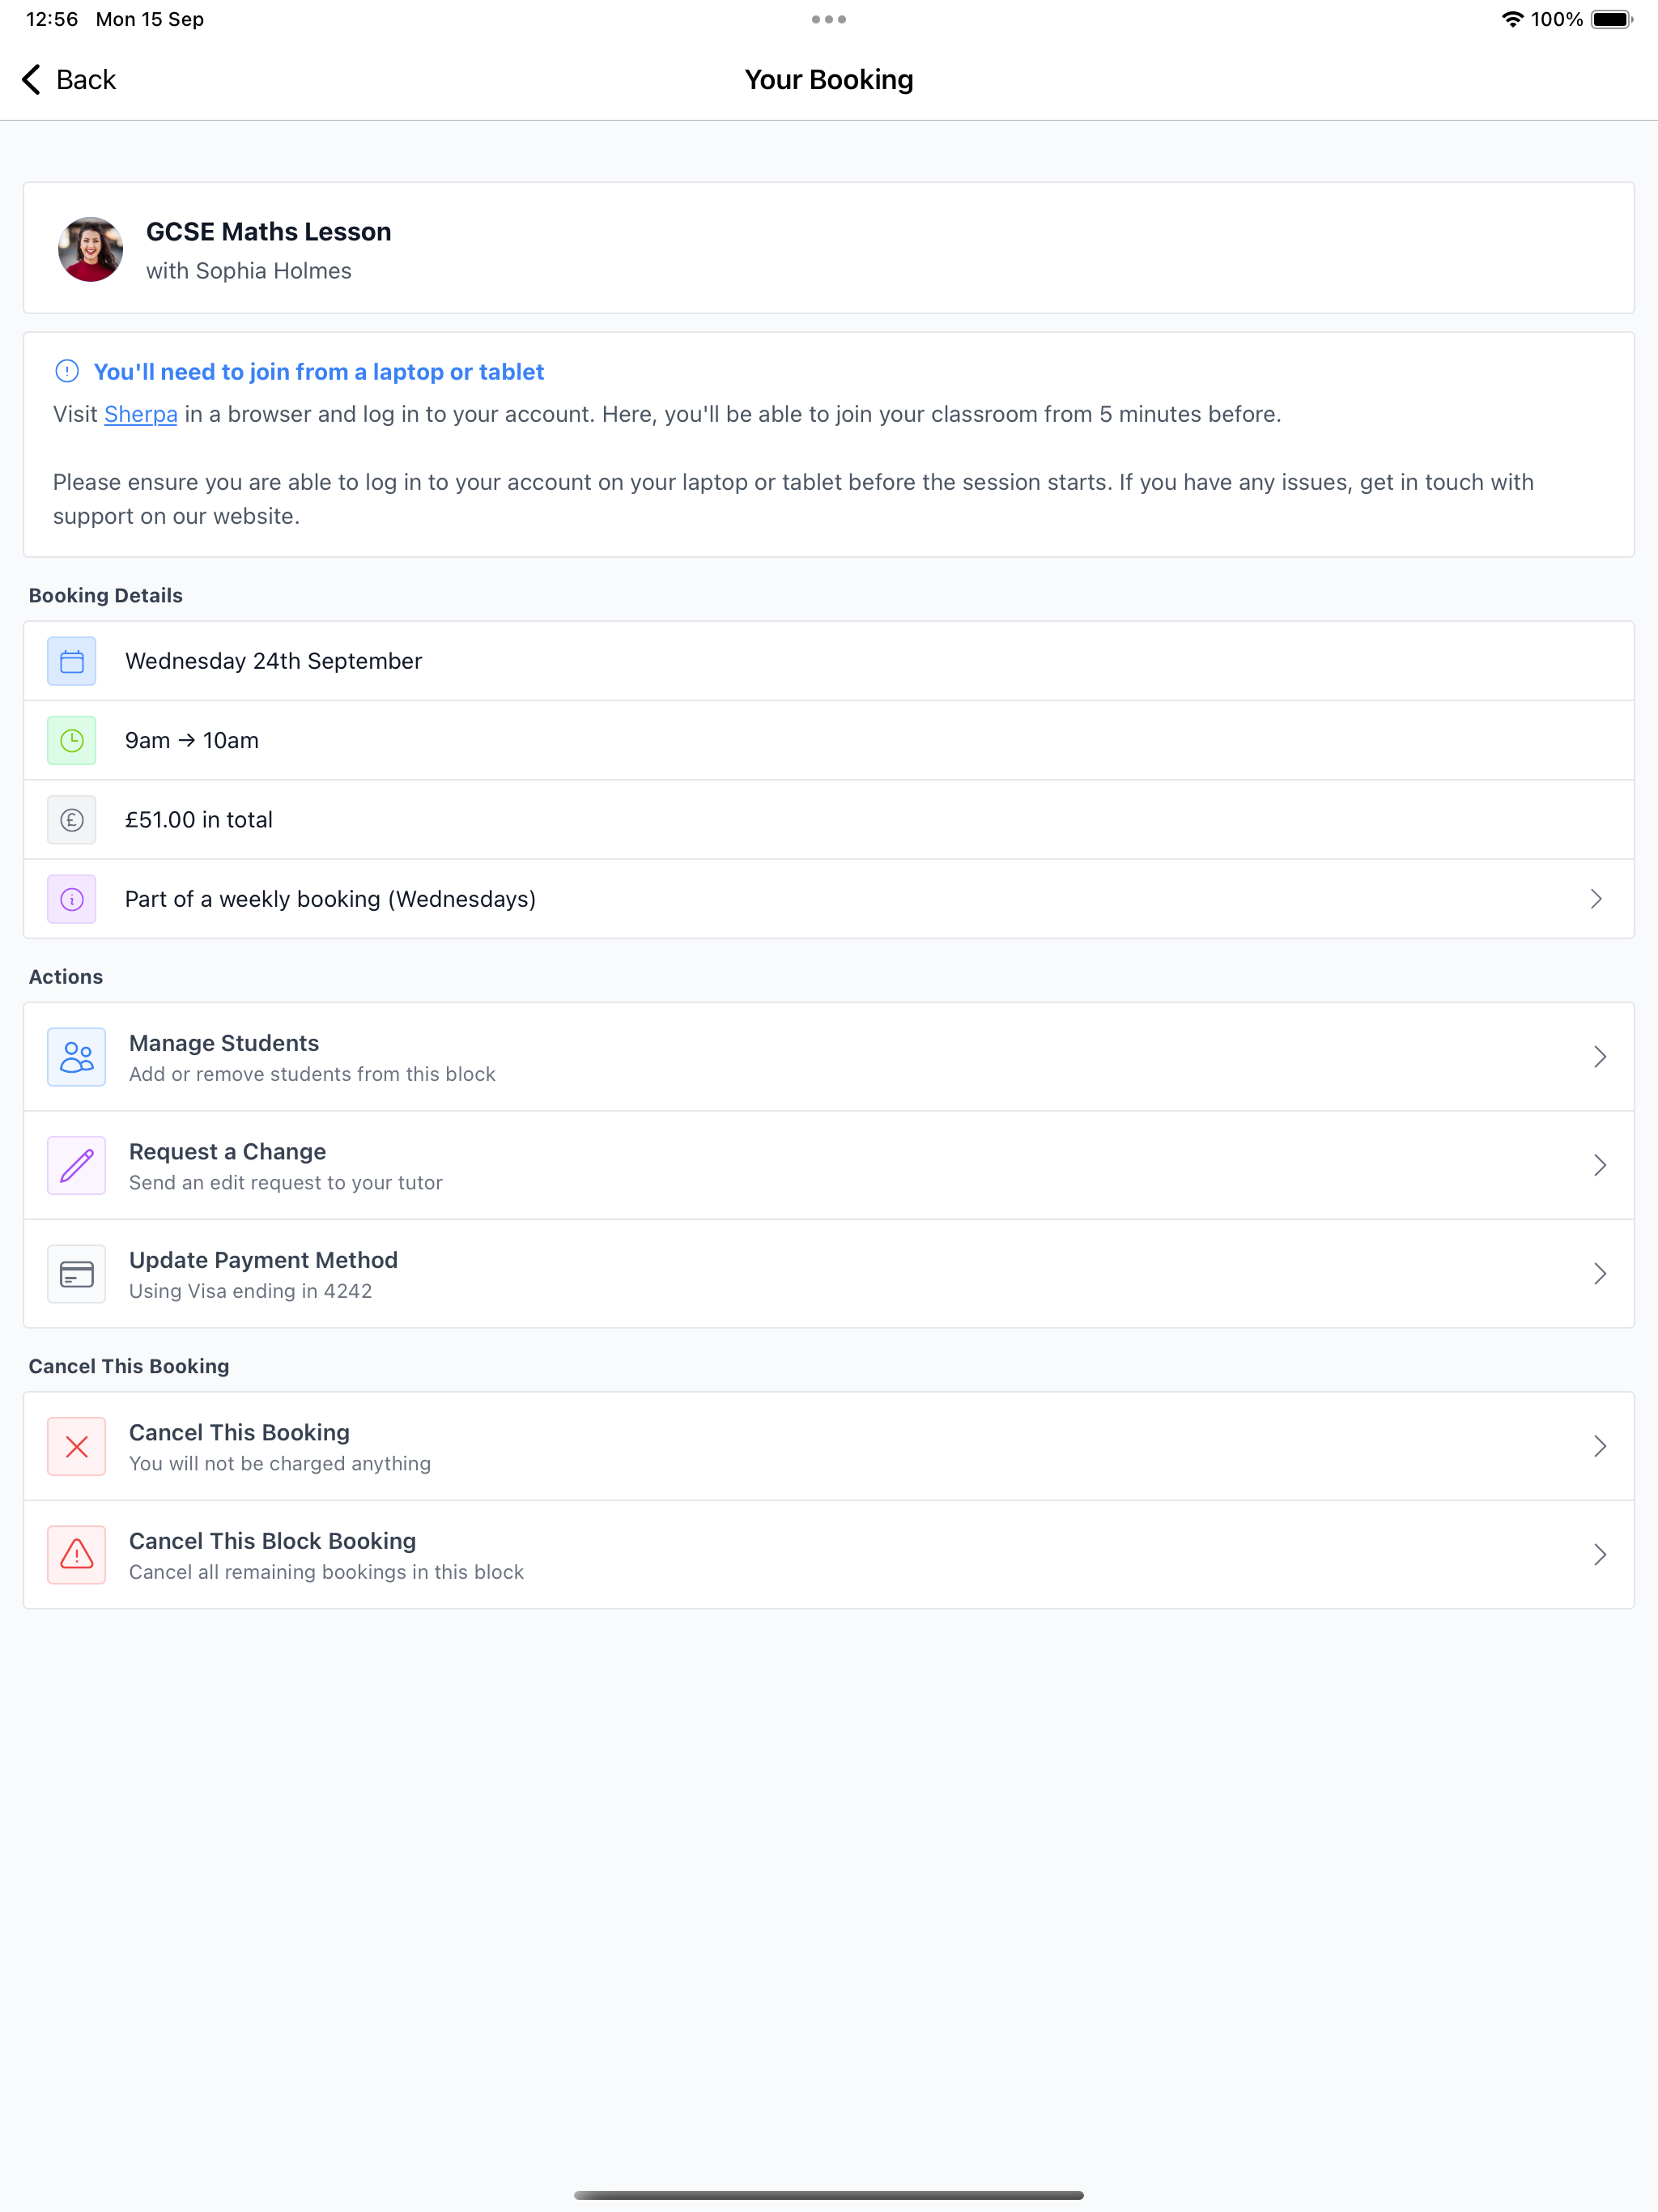Tap 'Add or remove students from this block'
Viewport: 1658px width, 2212px height.
coord(312,1074)
